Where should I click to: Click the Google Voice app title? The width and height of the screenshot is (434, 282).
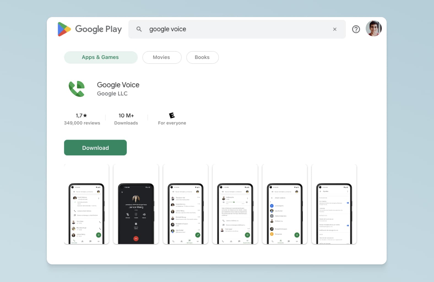point(118,85)
